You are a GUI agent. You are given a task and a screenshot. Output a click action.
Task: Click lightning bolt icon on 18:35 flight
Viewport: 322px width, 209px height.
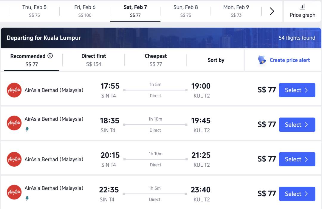click(x=27, y=129)
